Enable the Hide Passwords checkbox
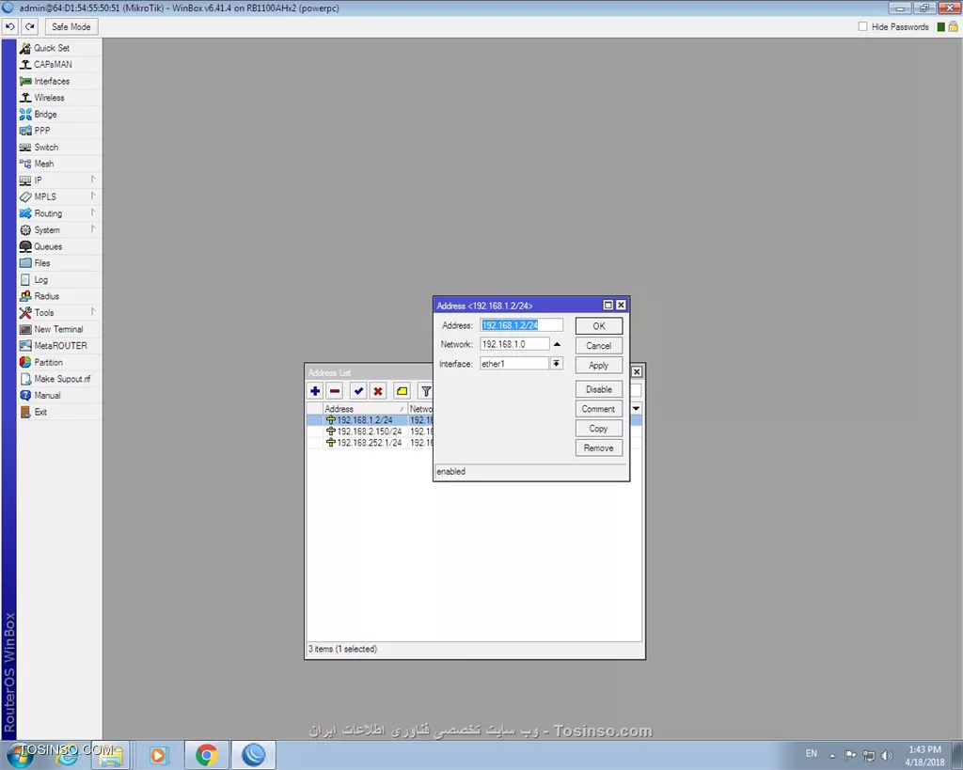 click(x=863, y=26)
